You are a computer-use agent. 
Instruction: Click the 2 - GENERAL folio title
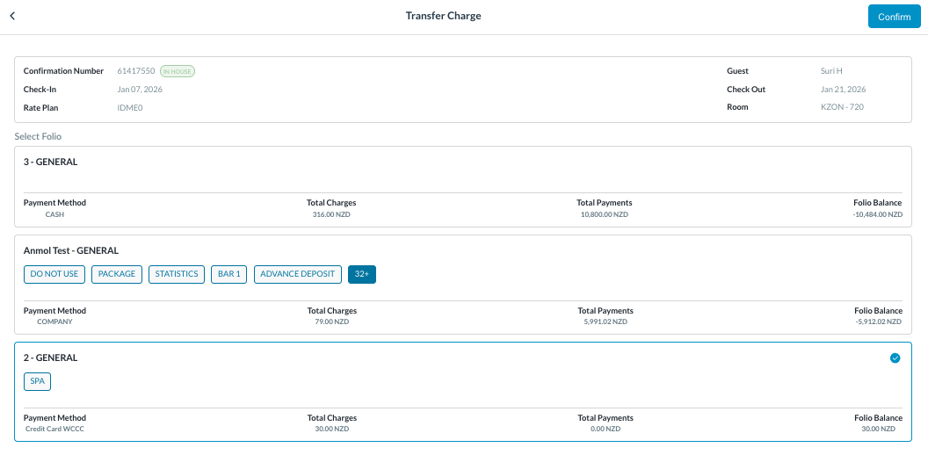50,357
